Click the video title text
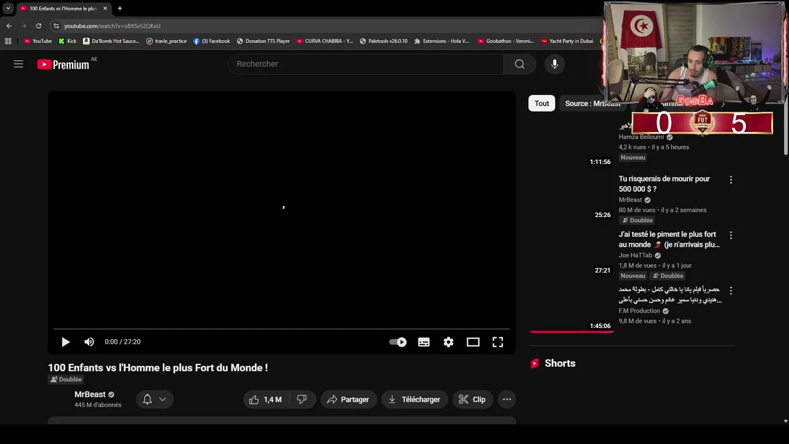 pyautogui.click(x=158, y=368)
